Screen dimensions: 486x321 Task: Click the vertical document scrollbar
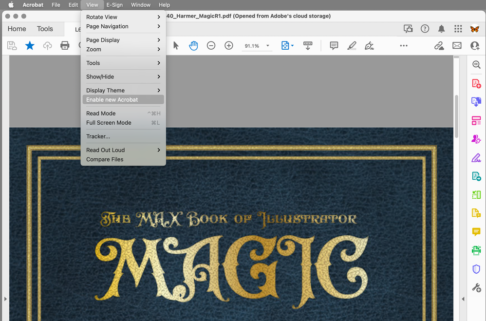click(456, 116)
